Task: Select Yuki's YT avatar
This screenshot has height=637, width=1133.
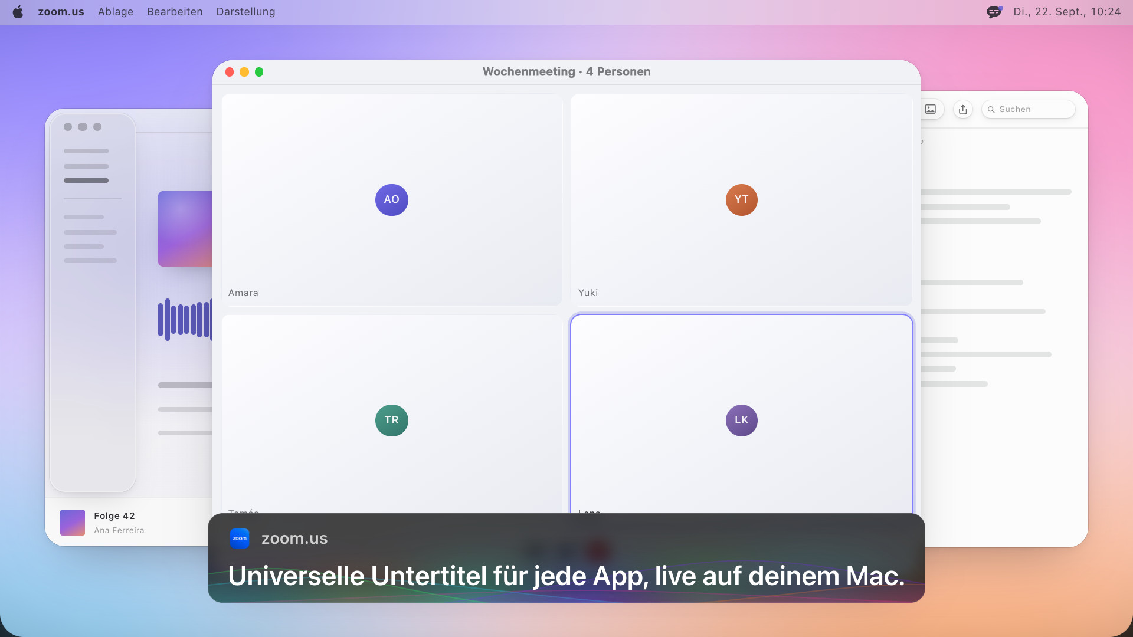Action: 742,199
